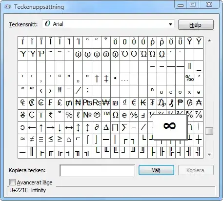Select the right arrow → character
This screenshot has width=223, height=201.
tap(50, 128)
